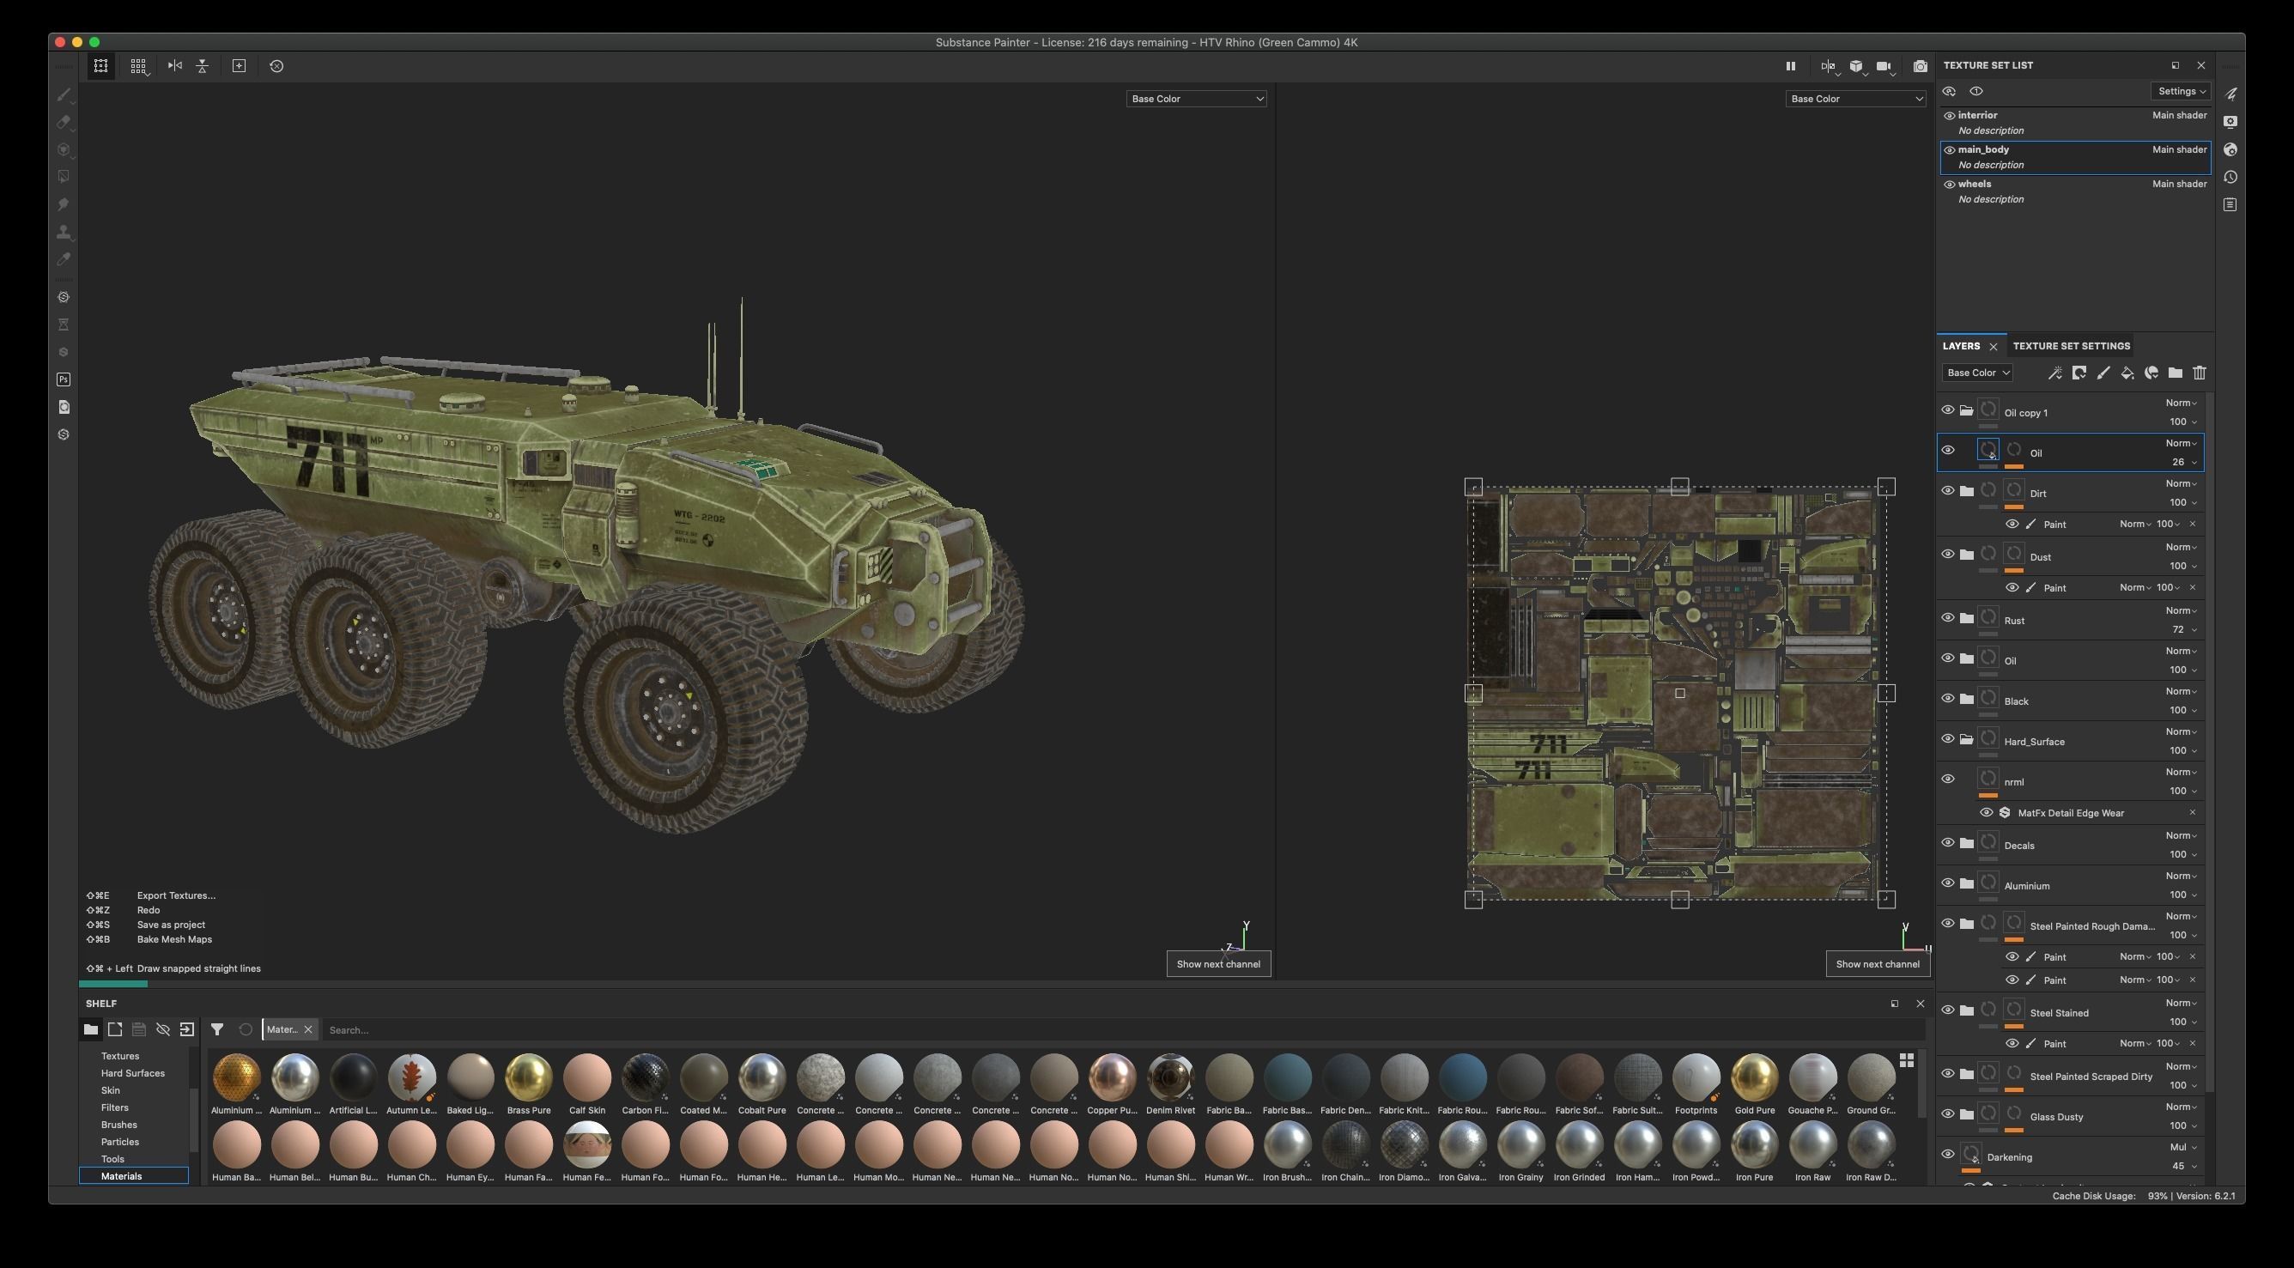Viewport: 2294px width, 1268px height.
Task: Hide the Rust layer
Action: (x=1948, y=618)
